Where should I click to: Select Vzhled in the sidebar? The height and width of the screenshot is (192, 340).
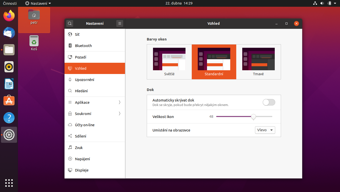95,68
